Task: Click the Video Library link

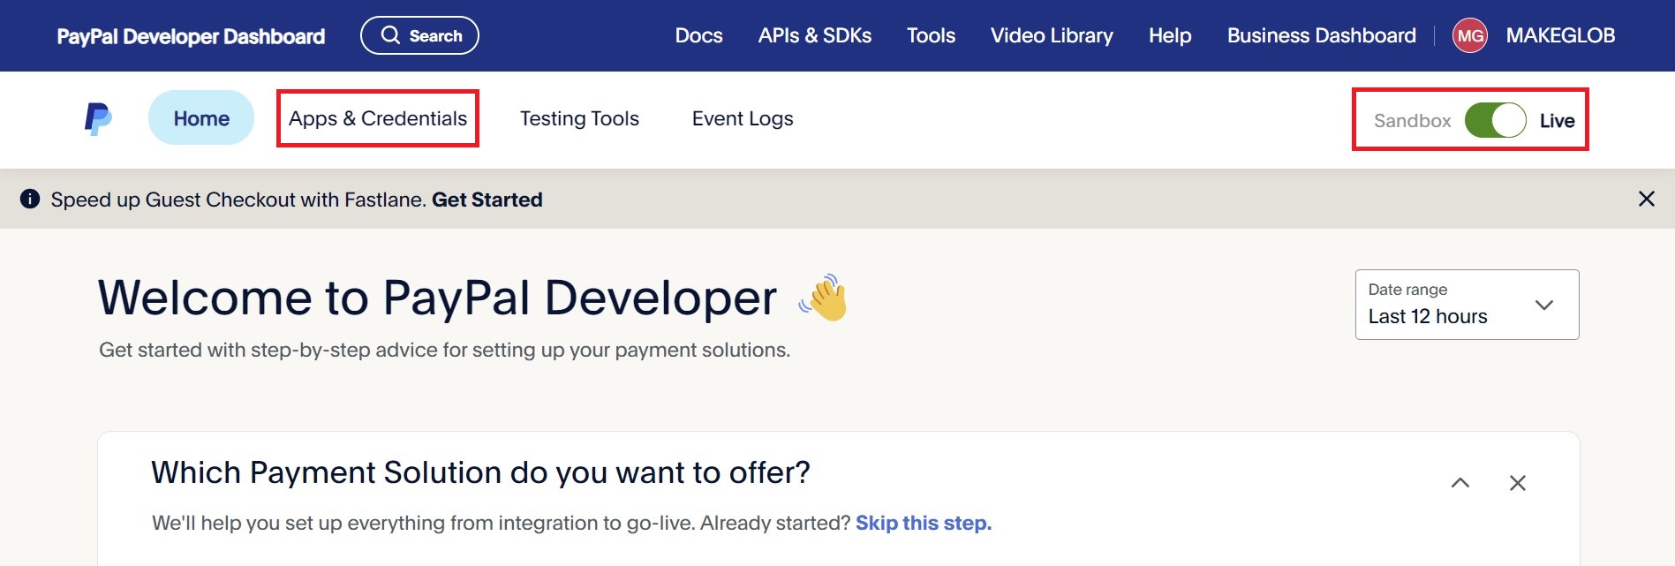Action: (x=1052, y=36)
